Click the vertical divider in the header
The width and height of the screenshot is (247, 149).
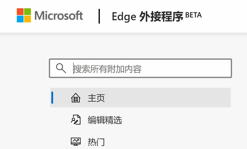pyautogui.click(x=99, y=16)
